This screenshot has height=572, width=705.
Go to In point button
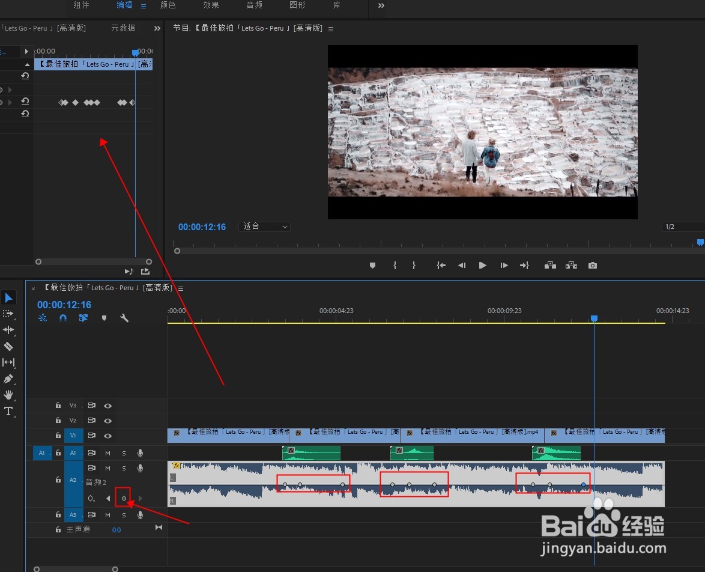point(441,266)
